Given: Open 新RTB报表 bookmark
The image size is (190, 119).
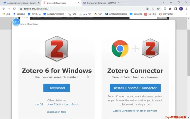Looking at the screenshot, I should point(166,14).
